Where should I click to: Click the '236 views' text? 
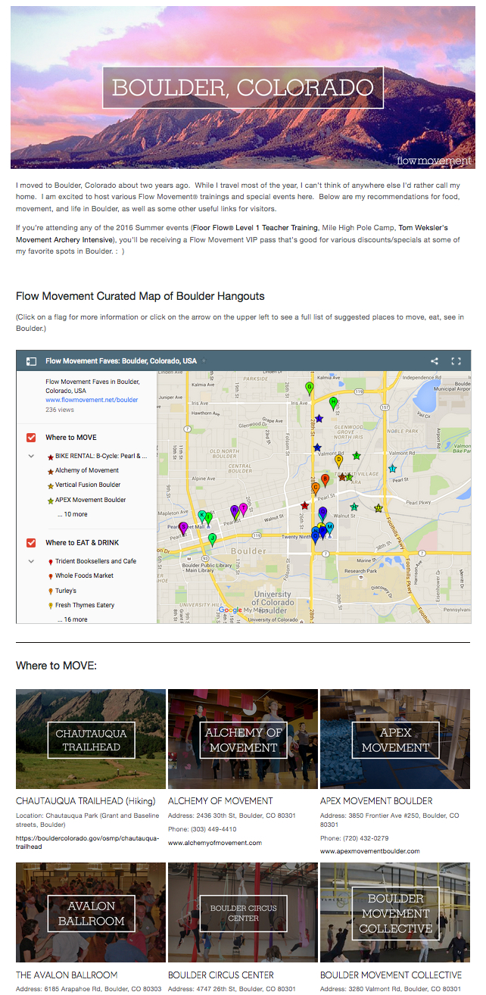coord(59,409)
